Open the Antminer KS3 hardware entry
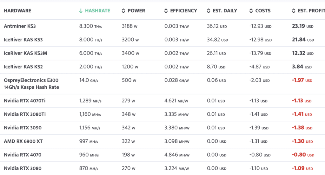 pos(20,26)
